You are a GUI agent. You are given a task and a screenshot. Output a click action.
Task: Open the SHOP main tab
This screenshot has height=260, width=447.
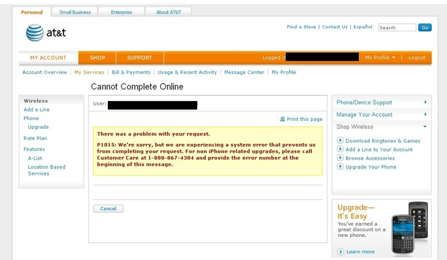pos(97,57)
